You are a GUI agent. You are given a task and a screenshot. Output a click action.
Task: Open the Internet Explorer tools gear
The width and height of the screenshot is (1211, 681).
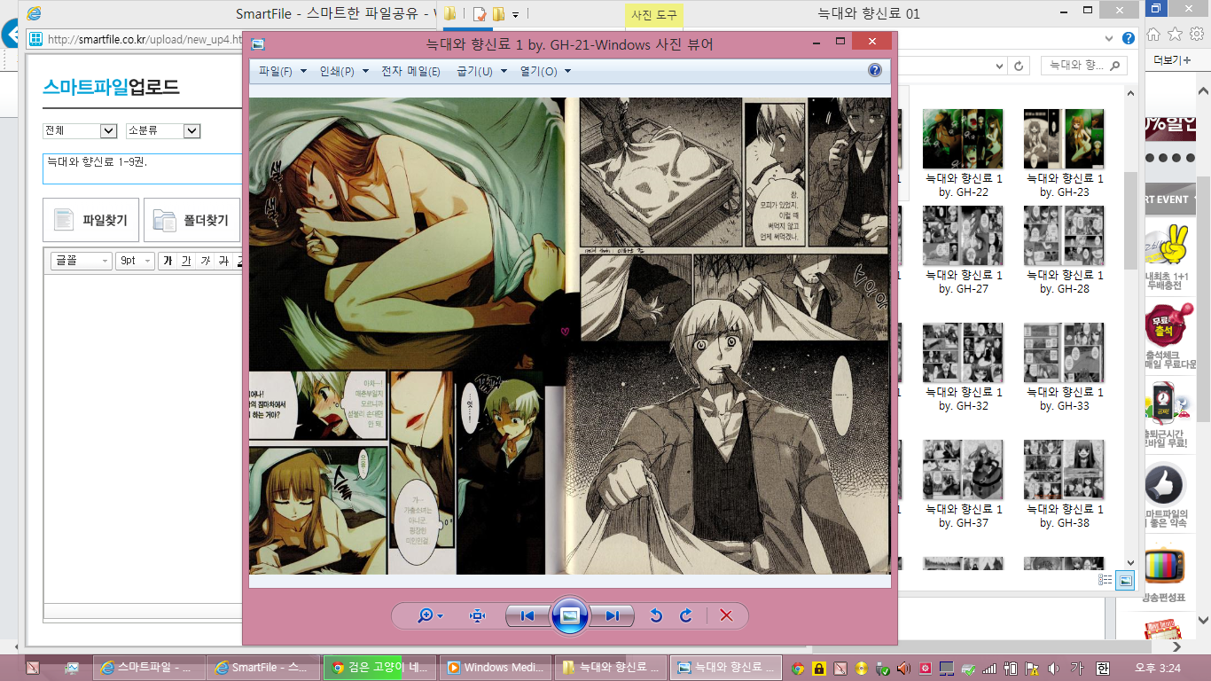coord(1196,35)
